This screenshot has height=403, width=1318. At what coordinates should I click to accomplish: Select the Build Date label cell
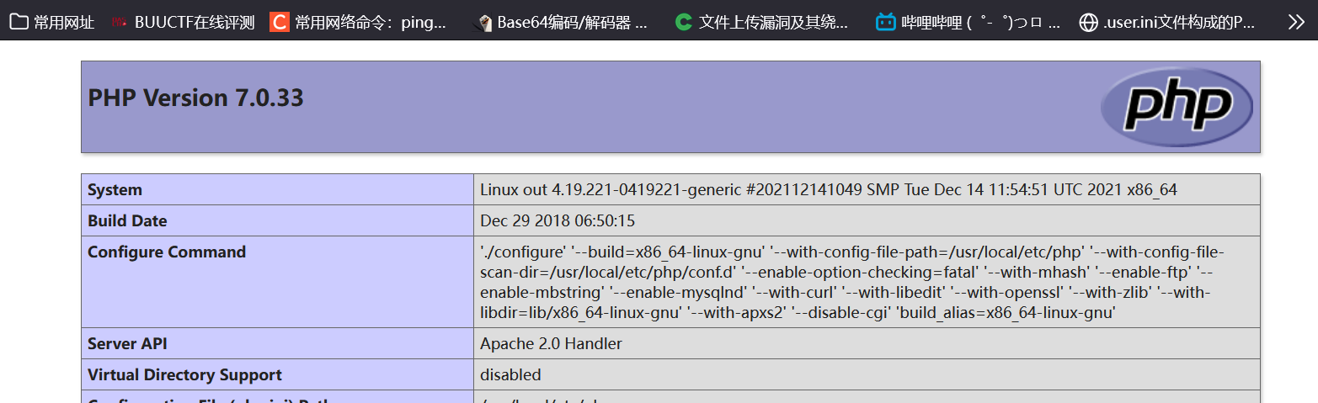[x=277, y=220]
